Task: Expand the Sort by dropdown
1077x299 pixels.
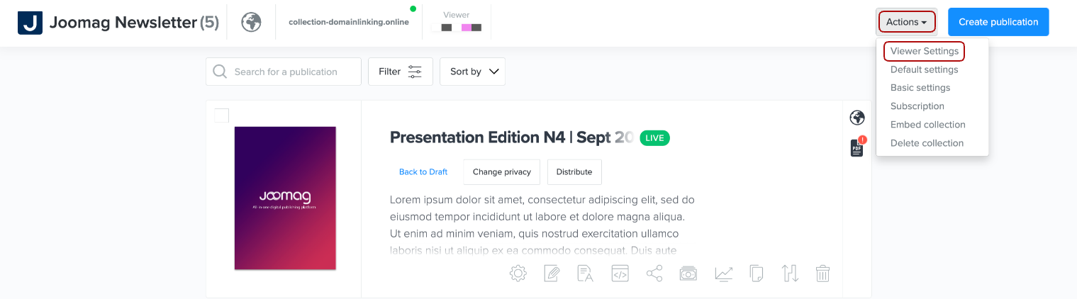Action: click(x=473, y=72)
